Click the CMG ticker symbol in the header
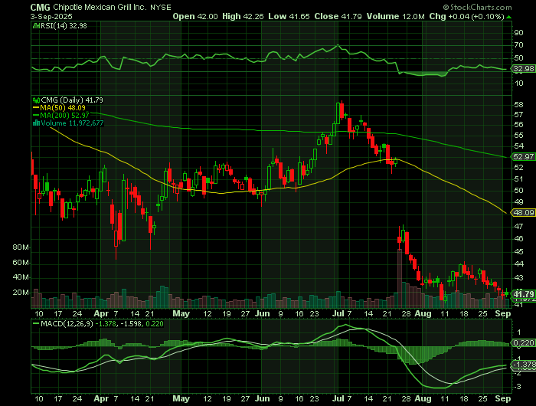 pyautogui.click(x=41, y=7)
